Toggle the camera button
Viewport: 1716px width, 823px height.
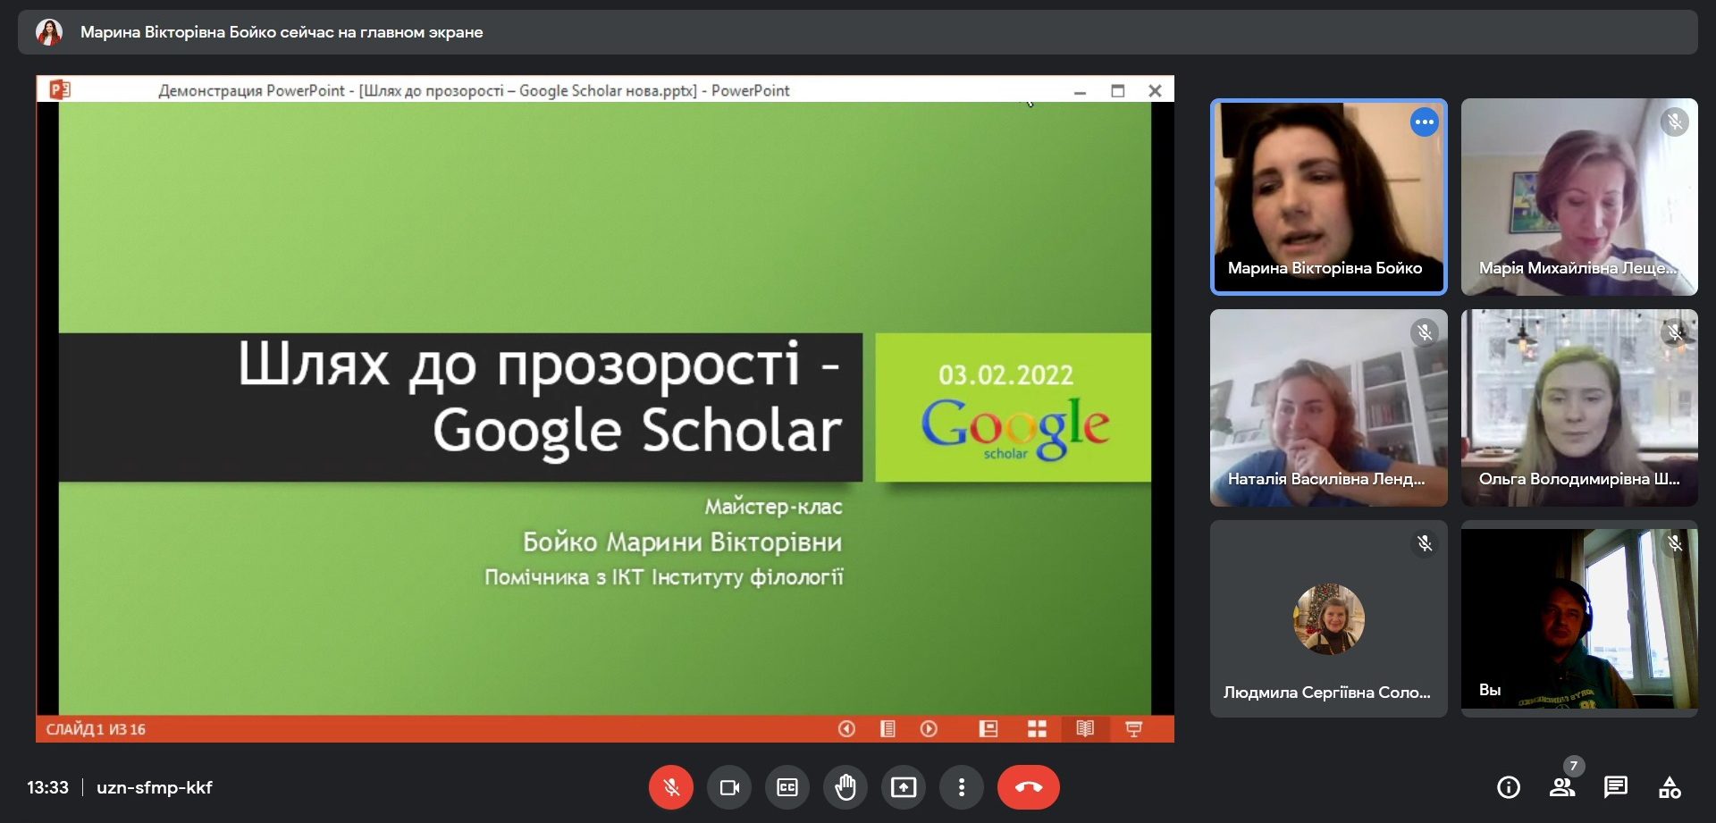(729, 787)
